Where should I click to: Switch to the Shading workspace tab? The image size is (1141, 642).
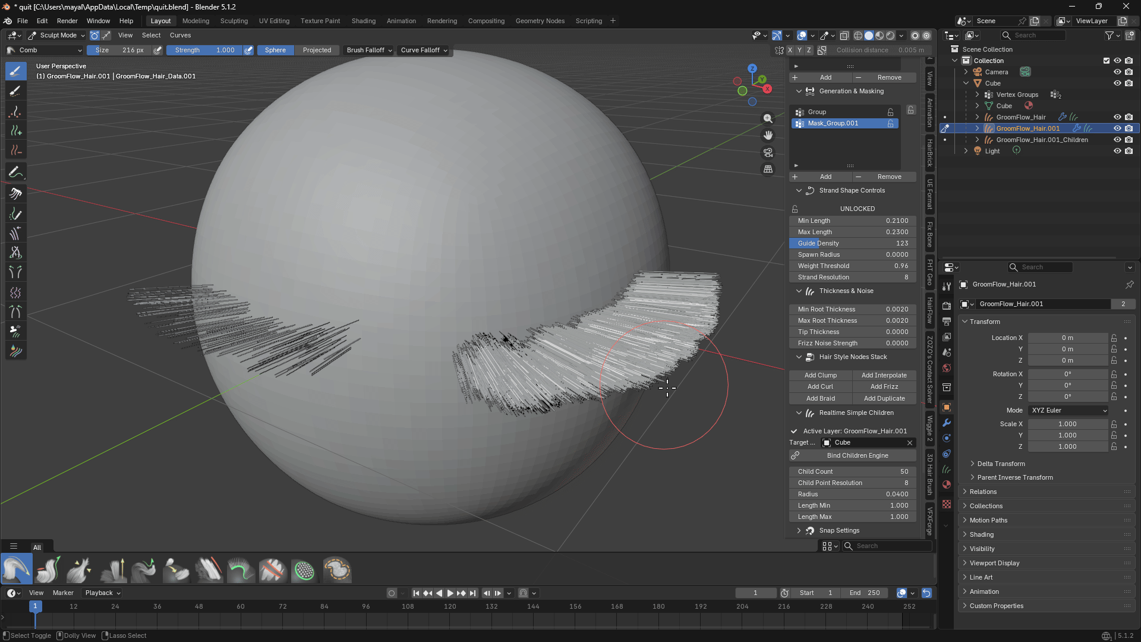364,21
